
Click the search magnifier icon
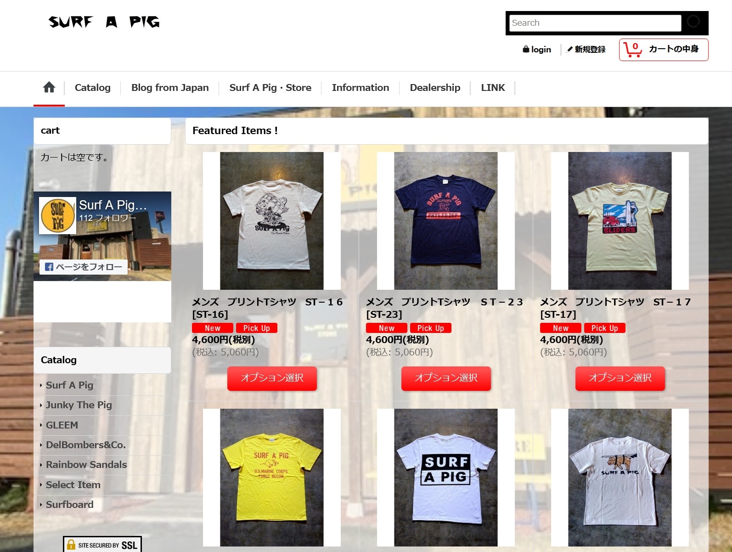[x=693, y=22]
